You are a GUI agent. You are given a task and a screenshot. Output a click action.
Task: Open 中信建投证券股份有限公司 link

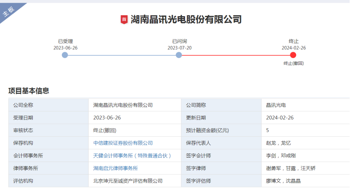(123, 143)
